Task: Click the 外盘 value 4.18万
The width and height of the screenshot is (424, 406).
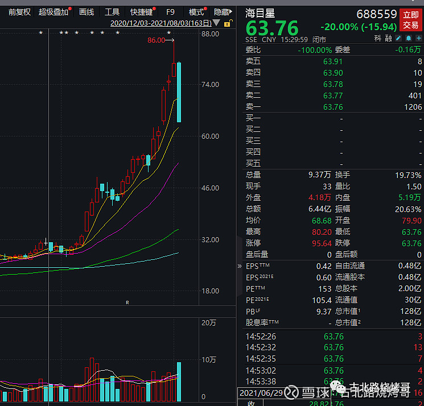Action: tap(320, 197)
